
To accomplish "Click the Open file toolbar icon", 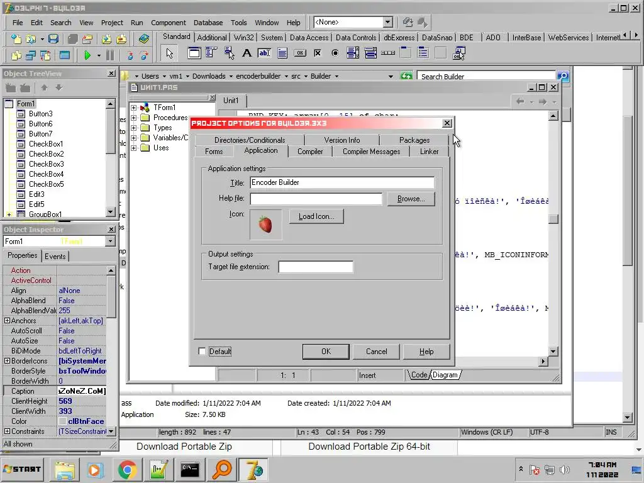I will coord(31,39).
